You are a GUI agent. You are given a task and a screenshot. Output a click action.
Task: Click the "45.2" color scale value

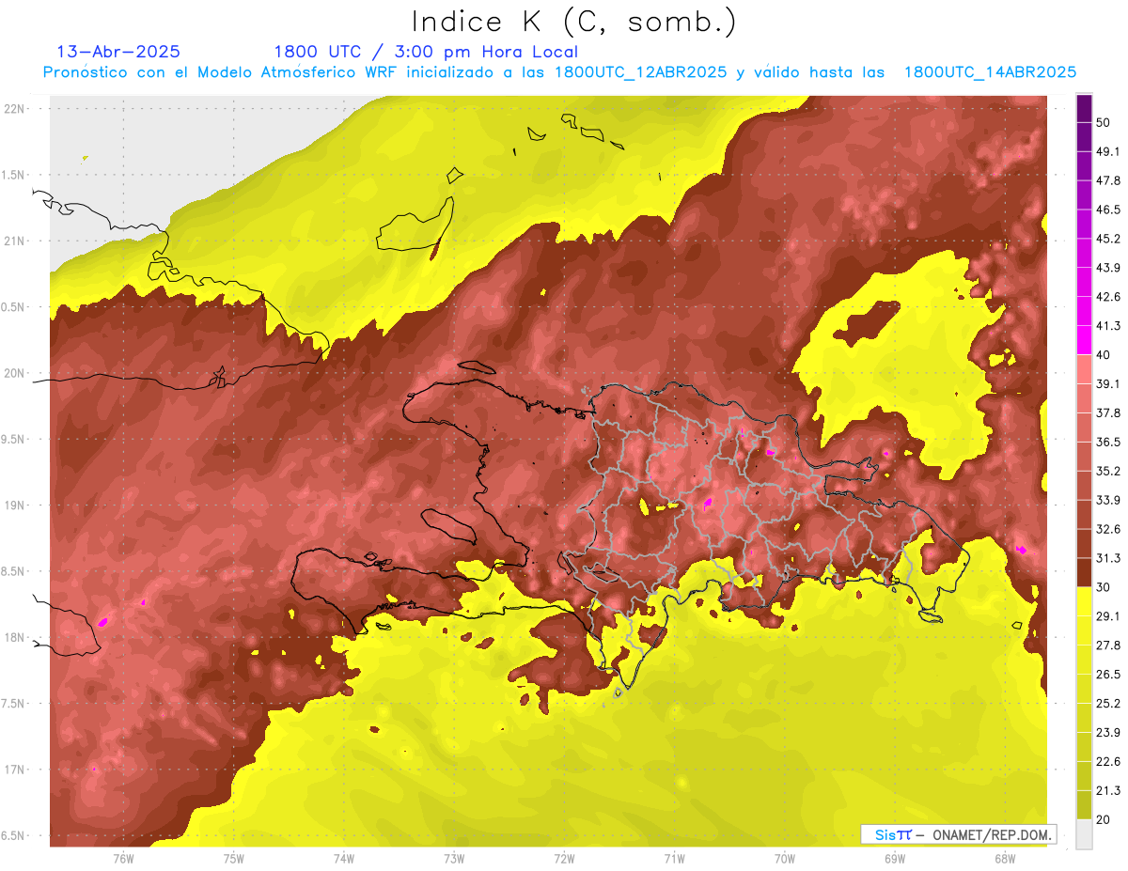[x=1108, y=239]
